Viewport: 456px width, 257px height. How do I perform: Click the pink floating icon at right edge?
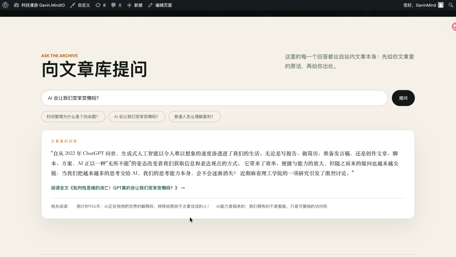453,27
